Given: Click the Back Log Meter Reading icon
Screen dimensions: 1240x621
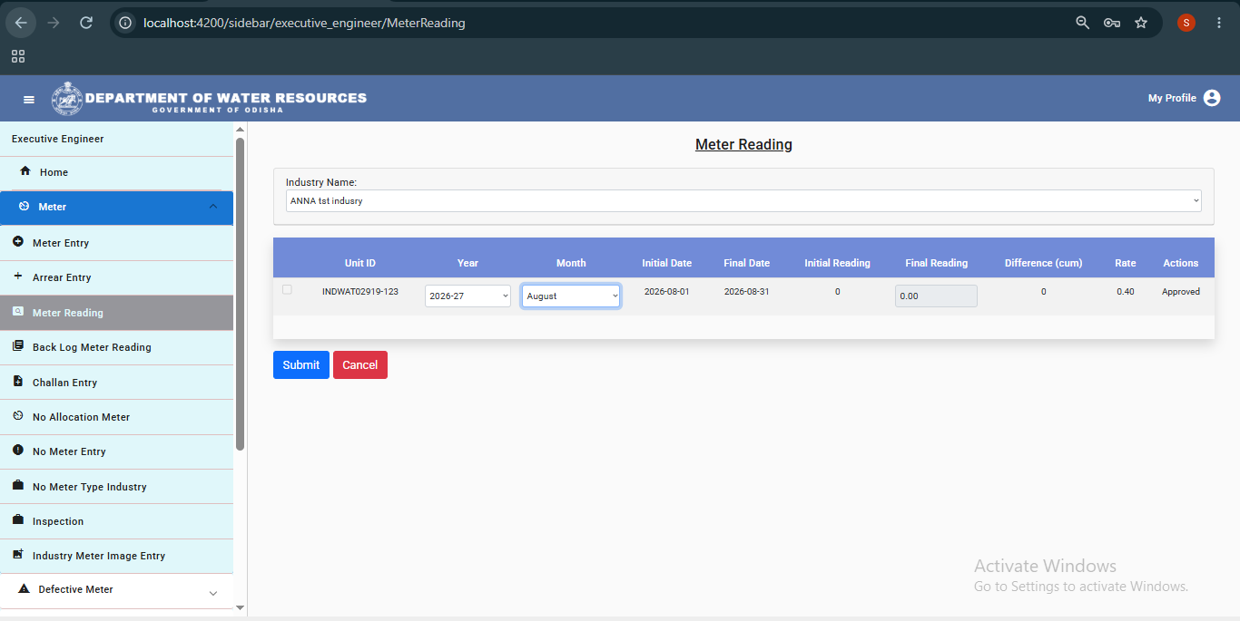Looking at the screenshot, I should click(x=18, y=346).
